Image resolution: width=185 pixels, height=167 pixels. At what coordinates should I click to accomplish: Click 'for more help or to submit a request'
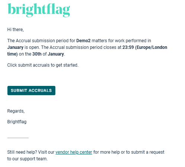pos(129,152)
